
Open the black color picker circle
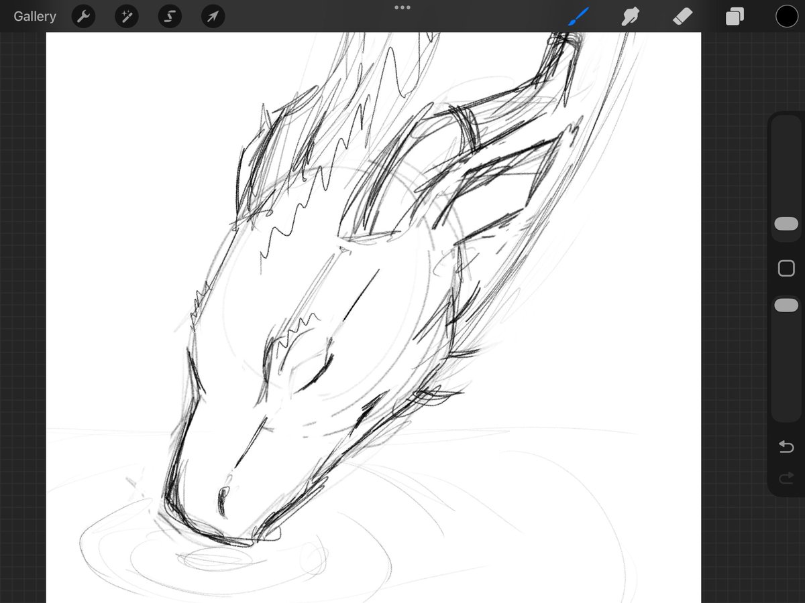pos(787,17)
